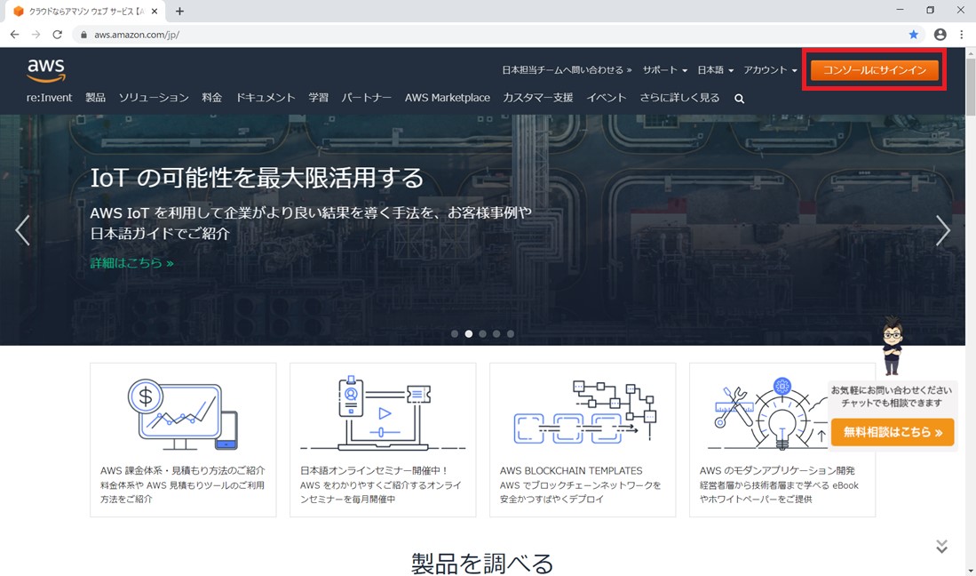The width and height of the screenshot is (976, 576).
Task: Click the AWS logo
Action: (46, 69)
